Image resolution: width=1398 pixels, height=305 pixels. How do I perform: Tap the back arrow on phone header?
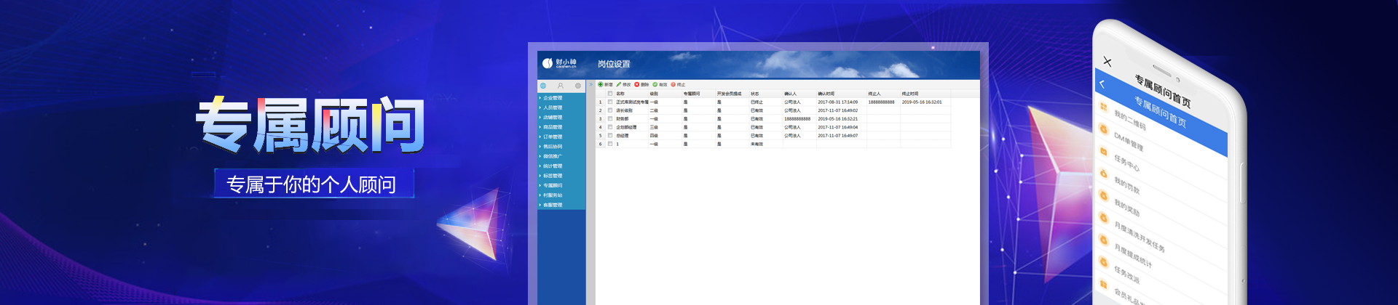coord(1102,84)
